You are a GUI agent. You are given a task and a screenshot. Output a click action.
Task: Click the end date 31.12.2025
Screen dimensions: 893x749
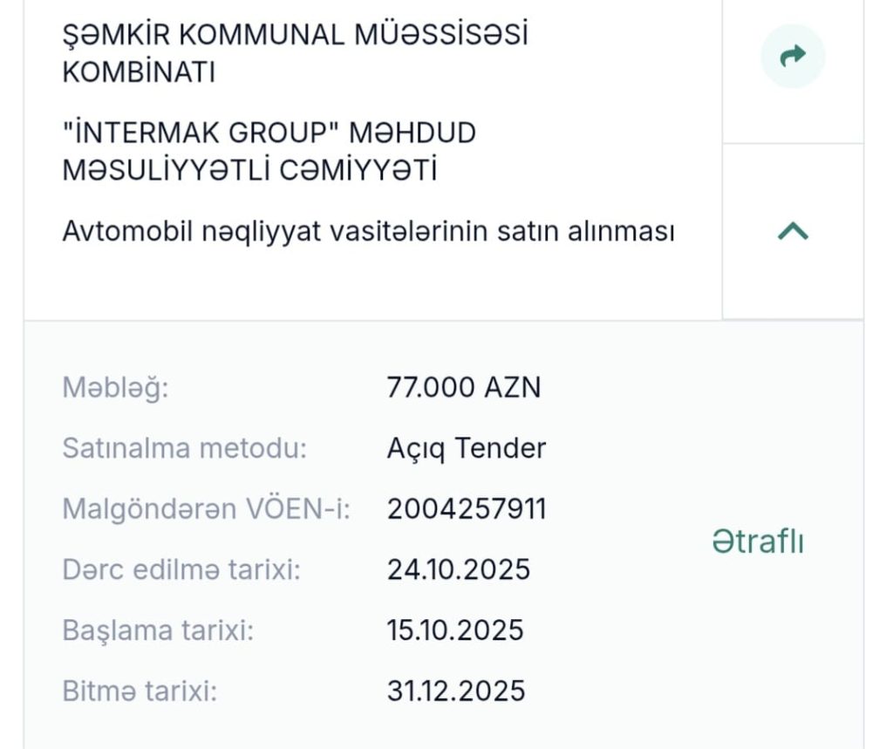click(x=455, y=691)
